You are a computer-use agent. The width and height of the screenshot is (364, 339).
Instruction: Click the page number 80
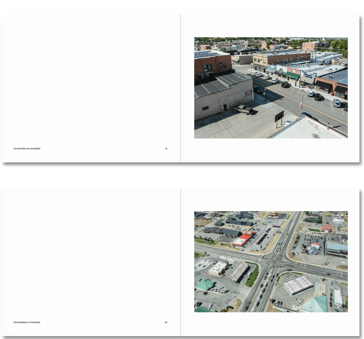(166, 322)
